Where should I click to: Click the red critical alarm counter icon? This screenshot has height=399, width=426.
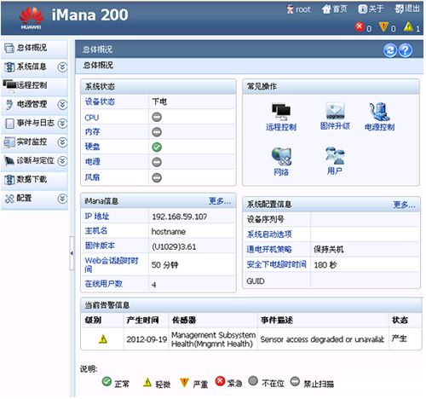(x=360, y=26)
